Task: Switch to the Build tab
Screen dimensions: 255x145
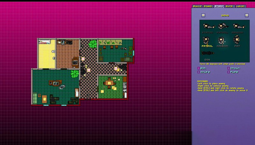Action: [x=197, y=6]
